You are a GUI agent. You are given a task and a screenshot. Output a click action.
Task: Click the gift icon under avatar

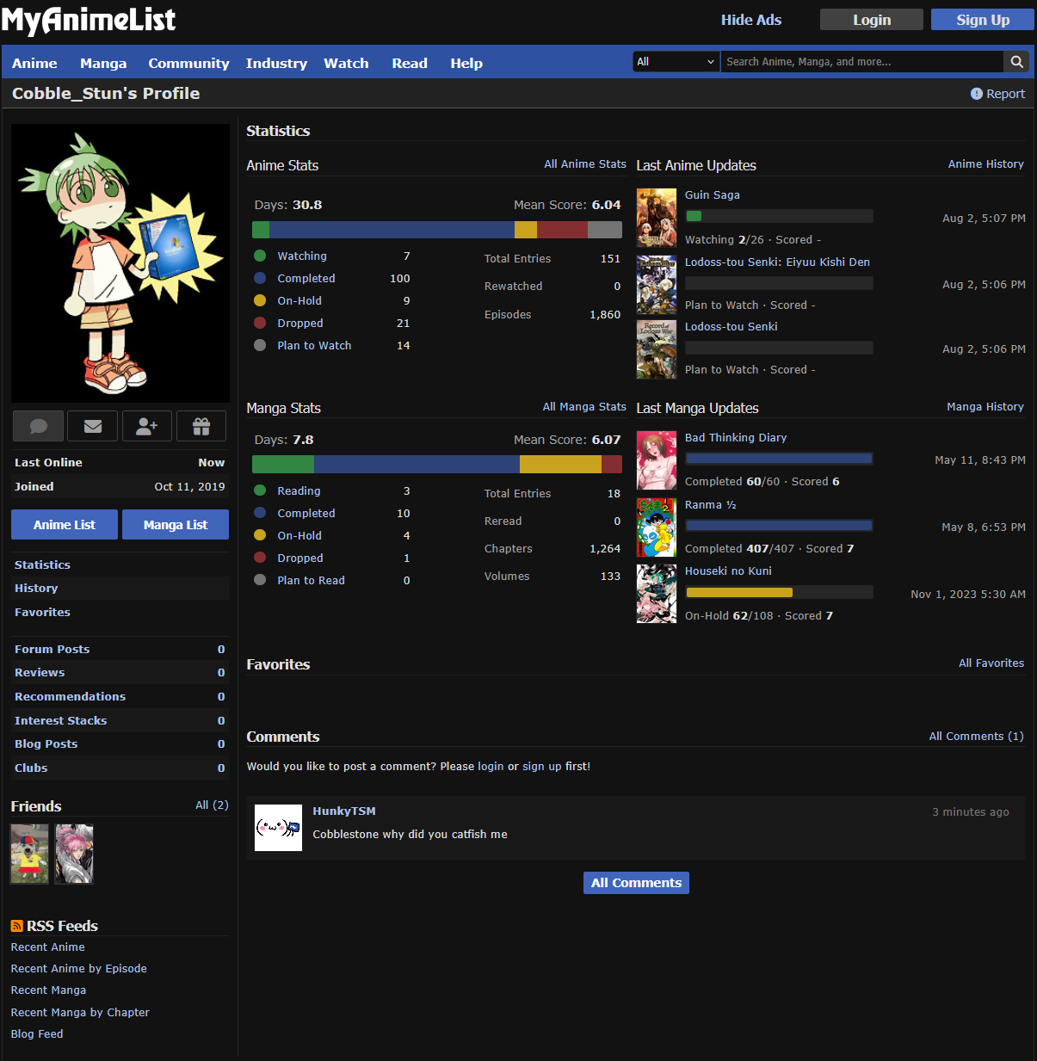click(201, 426)
